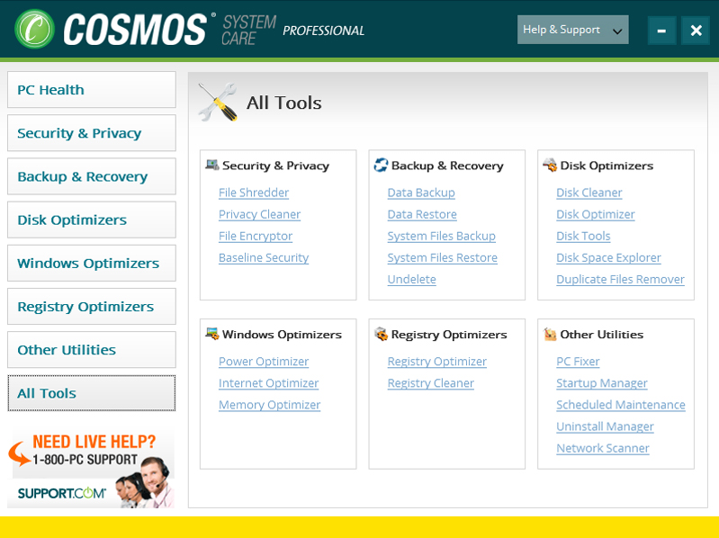Launch the File Shredder tool
This screenshot has height=538, width=719.
click(x=254, y=193)
